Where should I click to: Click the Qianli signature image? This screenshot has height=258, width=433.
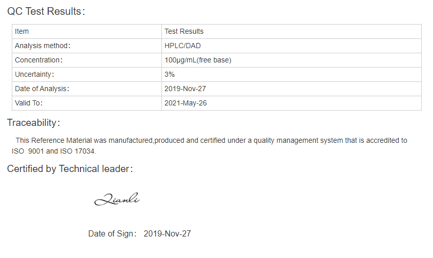[x=117, y=199]
